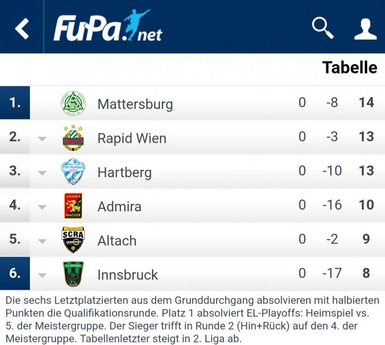Click Altach's 9 points value
Viewport: 385px width, 345px height.
(366, 239)
